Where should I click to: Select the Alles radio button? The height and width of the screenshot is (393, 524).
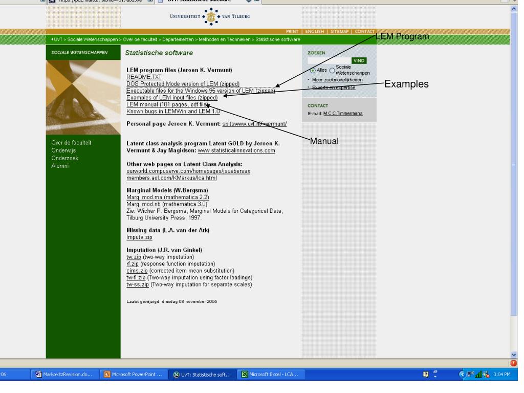(x=313, y=70)
